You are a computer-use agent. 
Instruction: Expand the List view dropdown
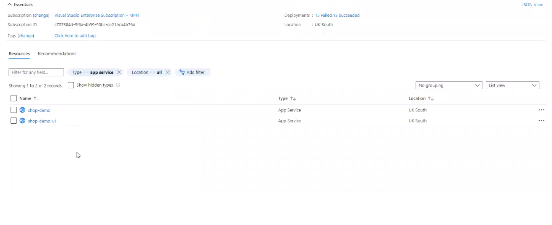(x=512, y=85)
